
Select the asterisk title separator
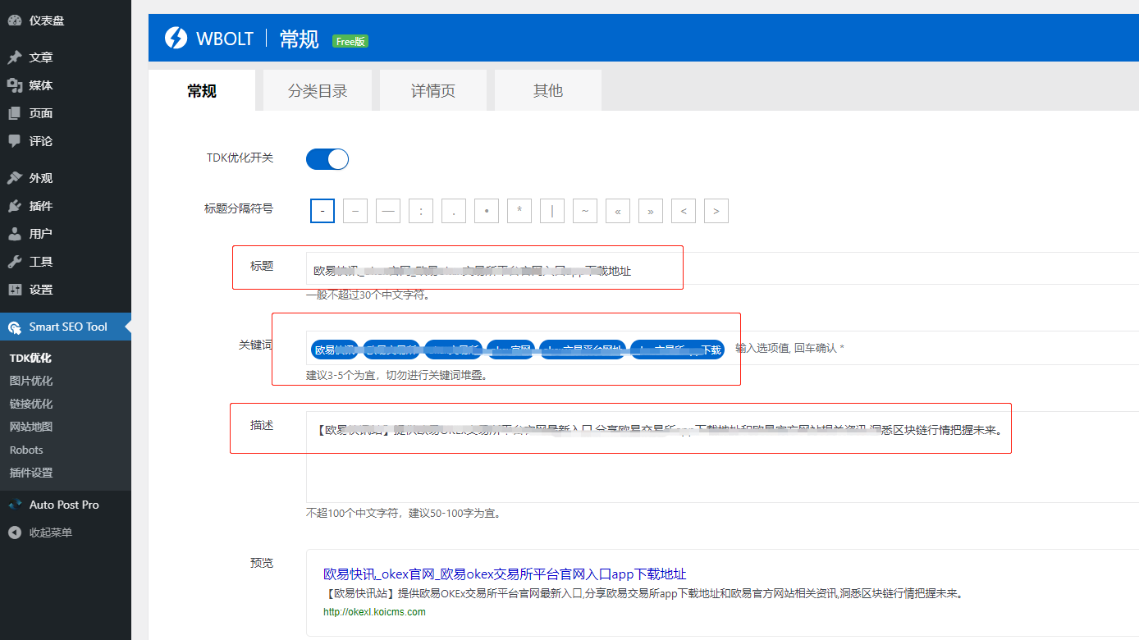[x=519, y=211]
